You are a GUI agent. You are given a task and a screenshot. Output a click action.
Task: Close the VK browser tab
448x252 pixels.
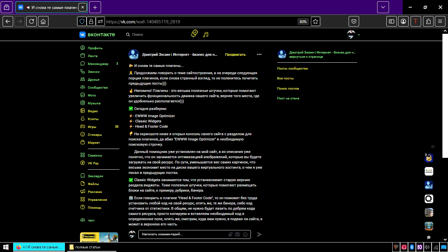(82, 7)
